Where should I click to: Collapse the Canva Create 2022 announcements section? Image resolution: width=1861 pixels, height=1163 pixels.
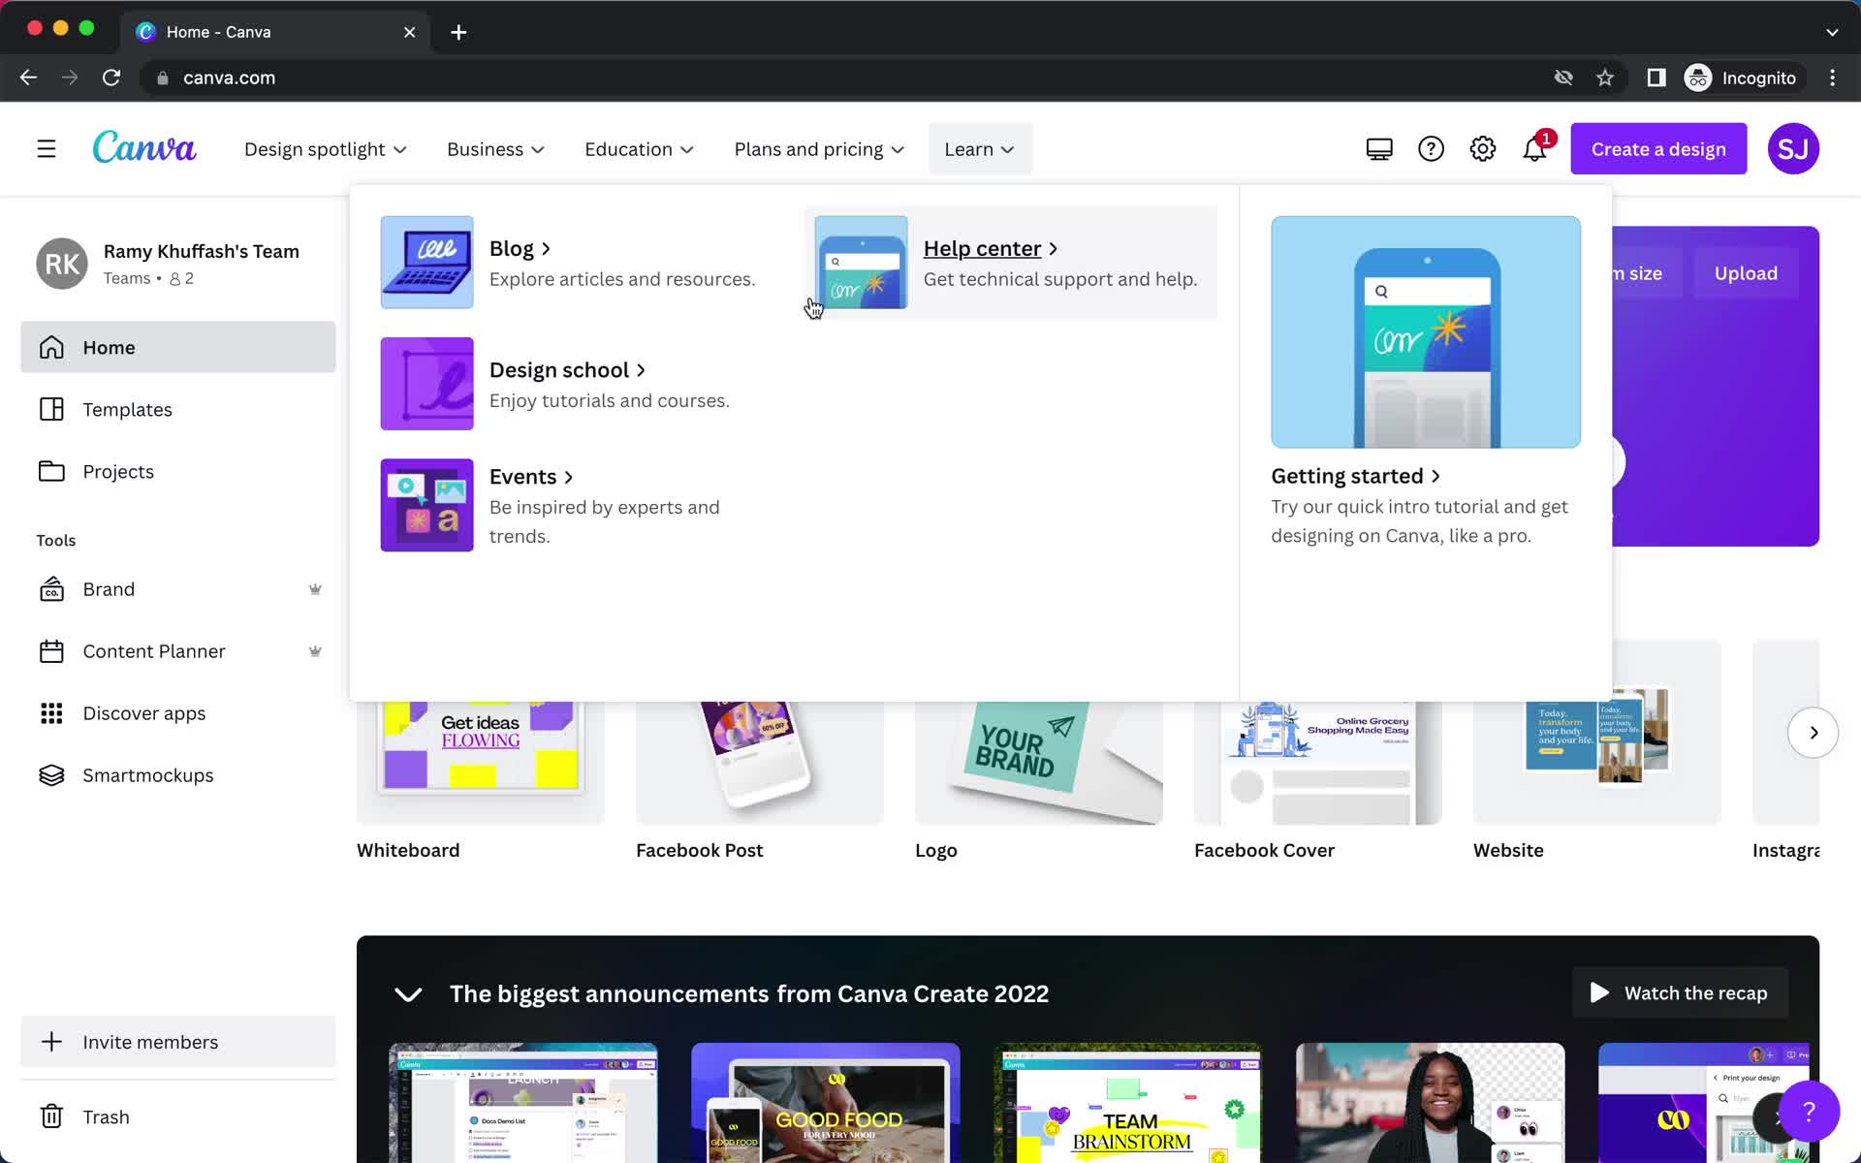pyautogui.click(x=408, y=994)
